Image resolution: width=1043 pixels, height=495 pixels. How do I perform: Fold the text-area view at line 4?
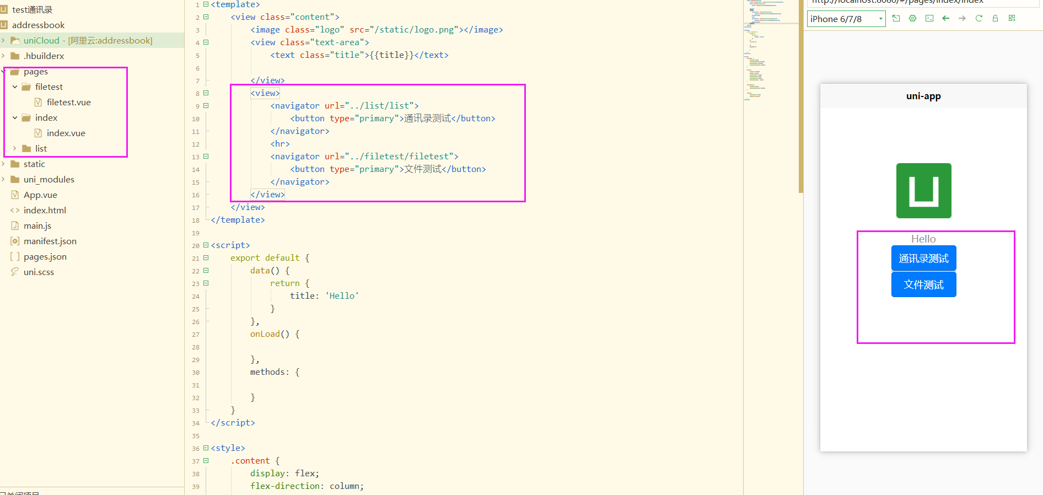(206, 42)
